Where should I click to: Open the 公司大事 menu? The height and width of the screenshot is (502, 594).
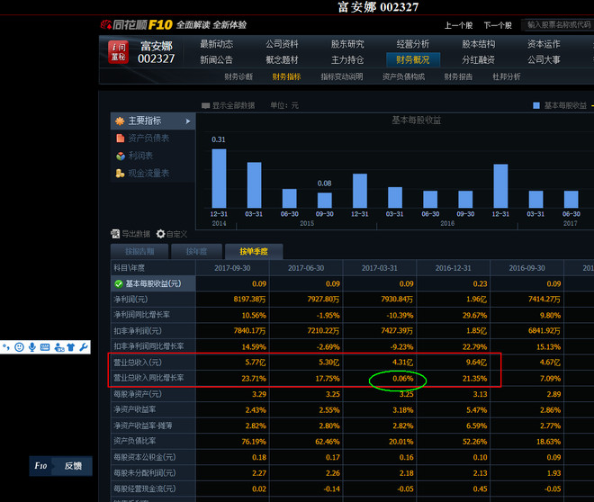coord(544,59)
